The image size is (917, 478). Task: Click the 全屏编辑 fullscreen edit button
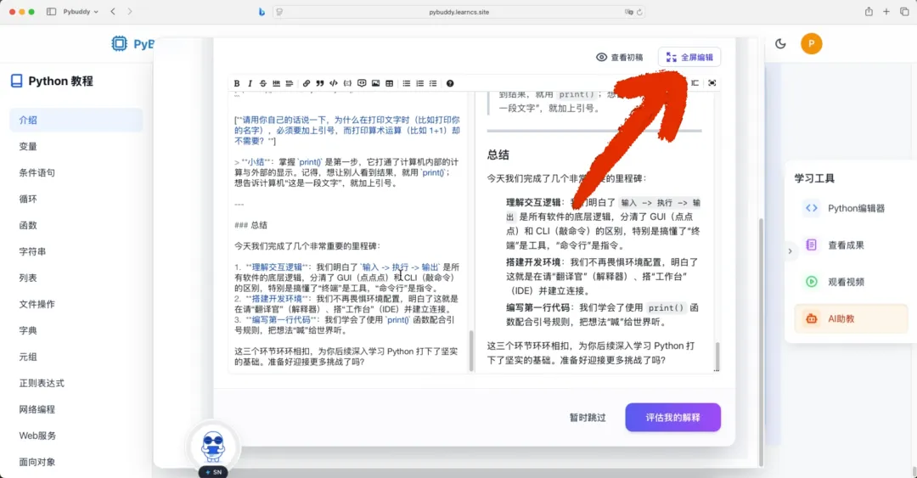[x=689, y=58]
